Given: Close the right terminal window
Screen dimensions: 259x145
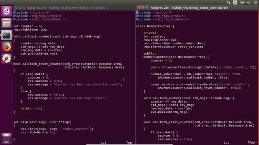Looking at the screenshot, I should click(x=139, y=8).
